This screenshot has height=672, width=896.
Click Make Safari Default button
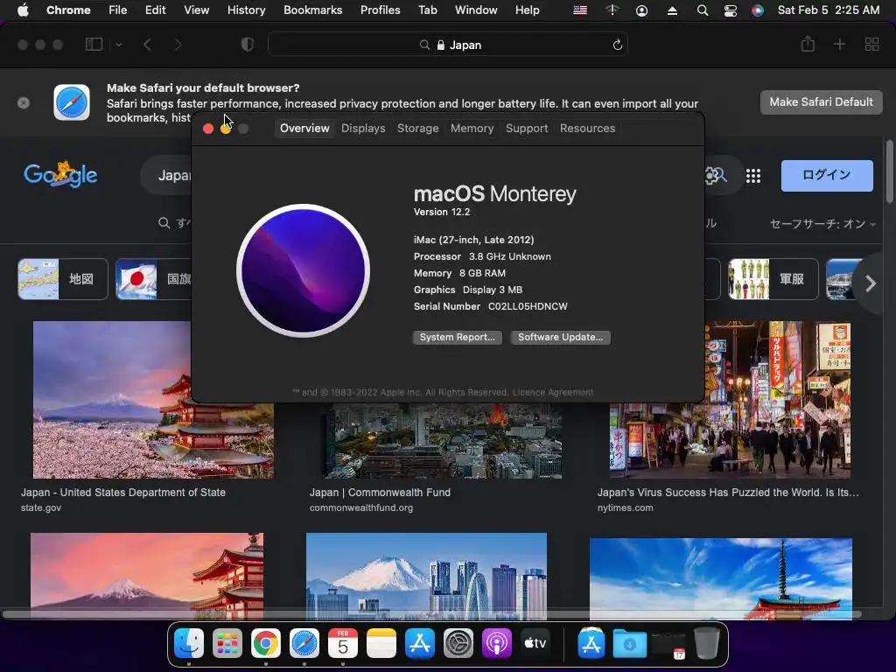pos(821,102)
